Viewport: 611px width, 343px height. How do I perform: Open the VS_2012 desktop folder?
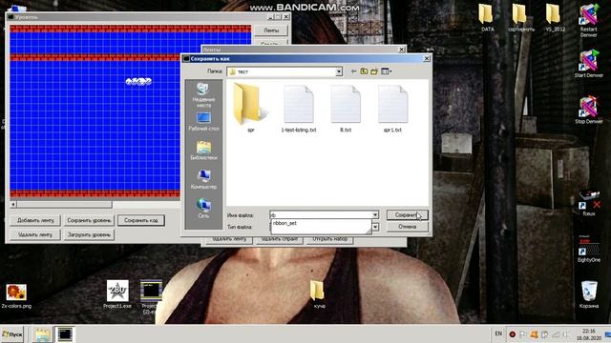click(555, 18)
